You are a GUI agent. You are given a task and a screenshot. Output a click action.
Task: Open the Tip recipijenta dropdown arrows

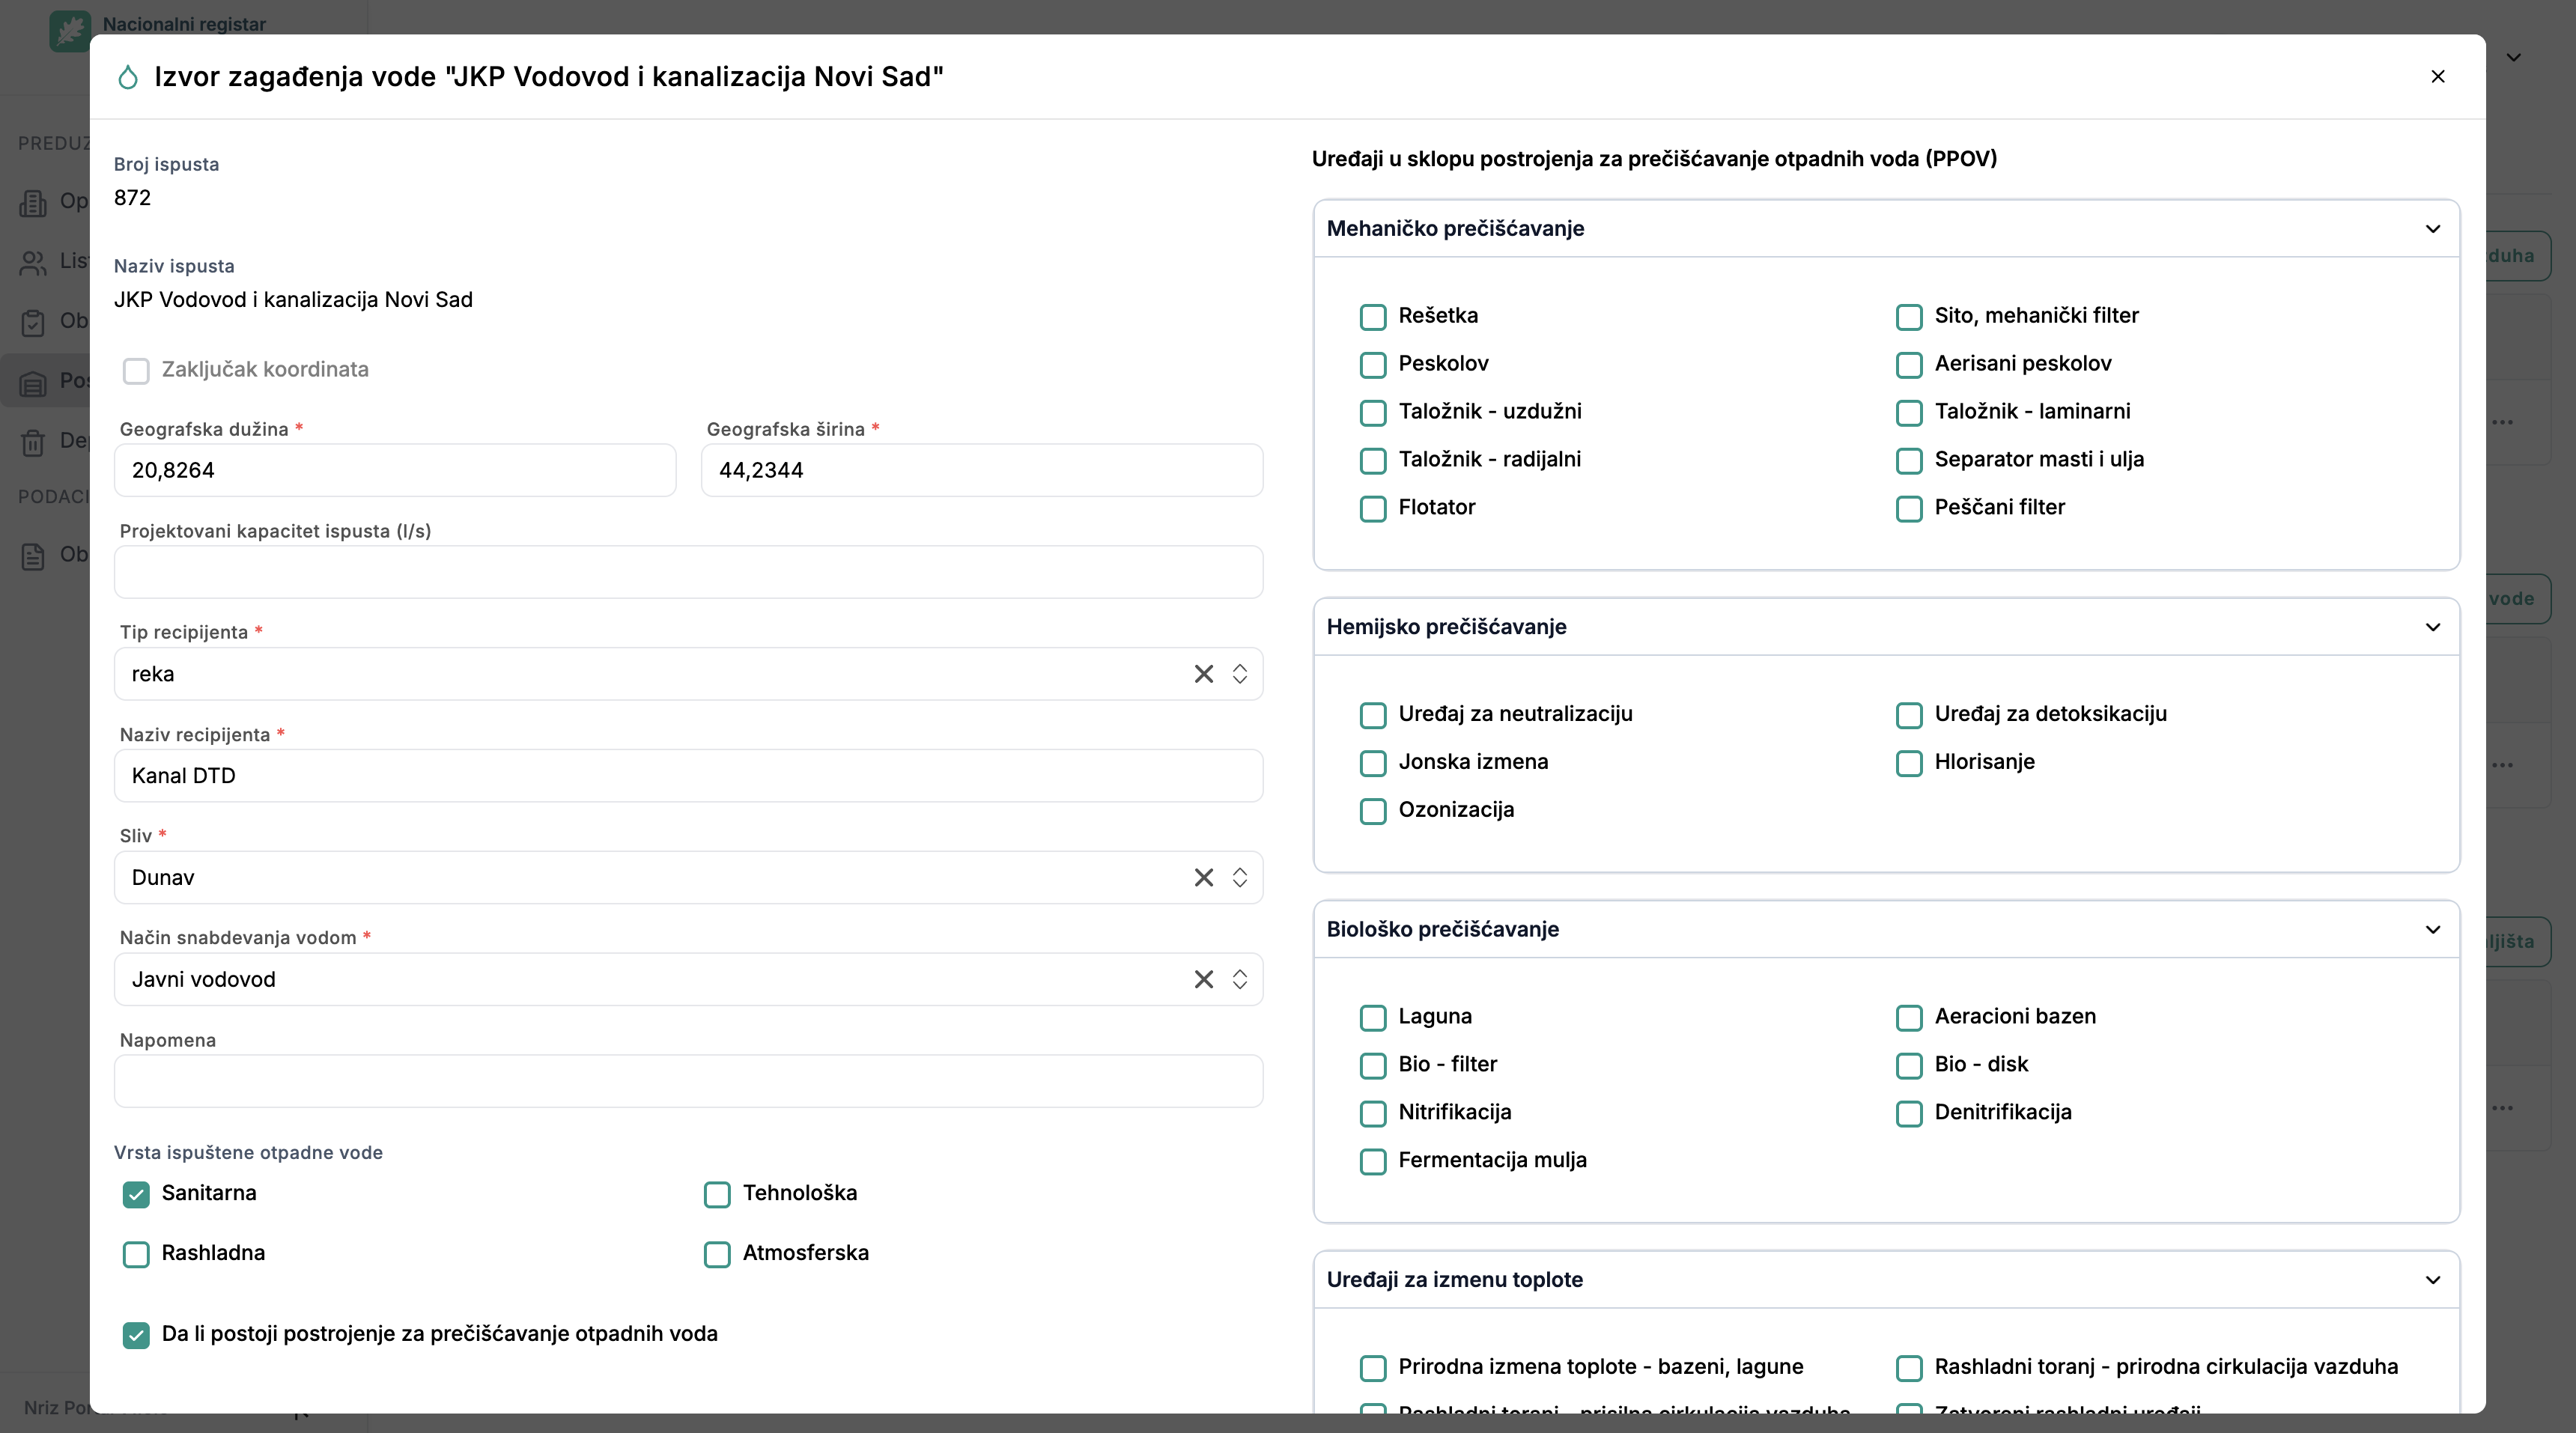coord(1240,674)
